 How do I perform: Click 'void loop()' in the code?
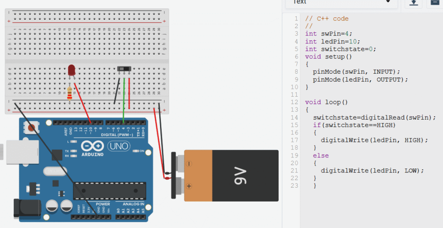pyautogui.click(x=327, y=102)
